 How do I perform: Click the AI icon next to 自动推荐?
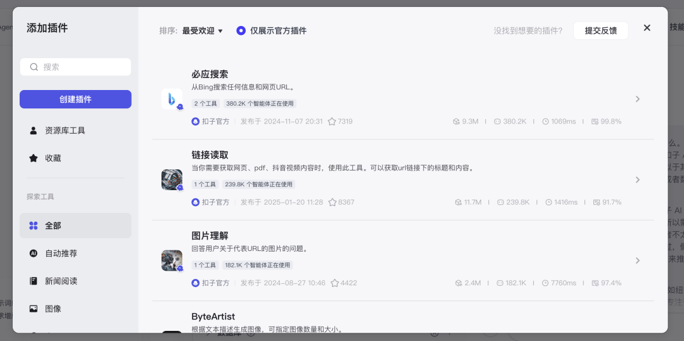[x=33, y=254]
